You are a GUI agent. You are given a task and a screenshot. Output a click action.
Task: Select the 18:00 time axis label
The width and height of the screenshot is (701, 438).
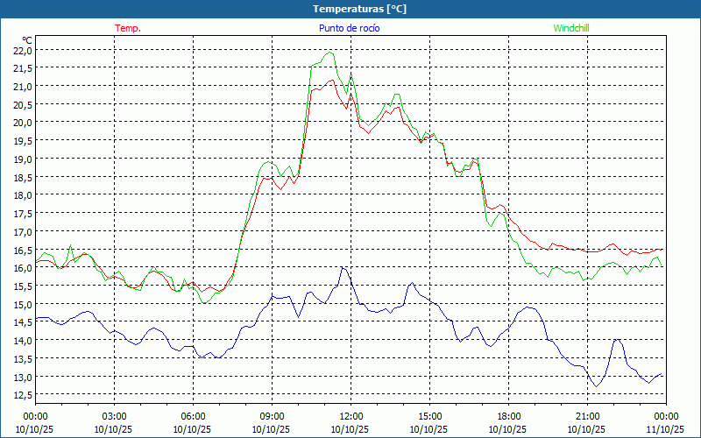click(x=508, y=416)
